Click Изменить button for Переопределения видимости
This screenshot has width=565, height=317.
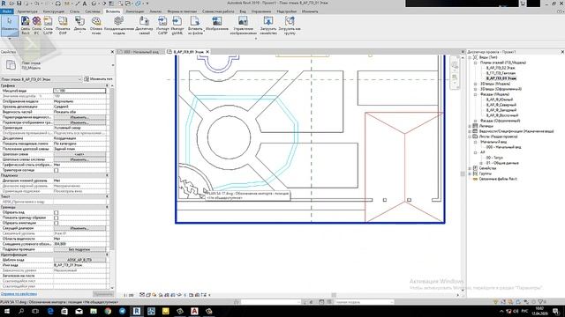point(79,117)
